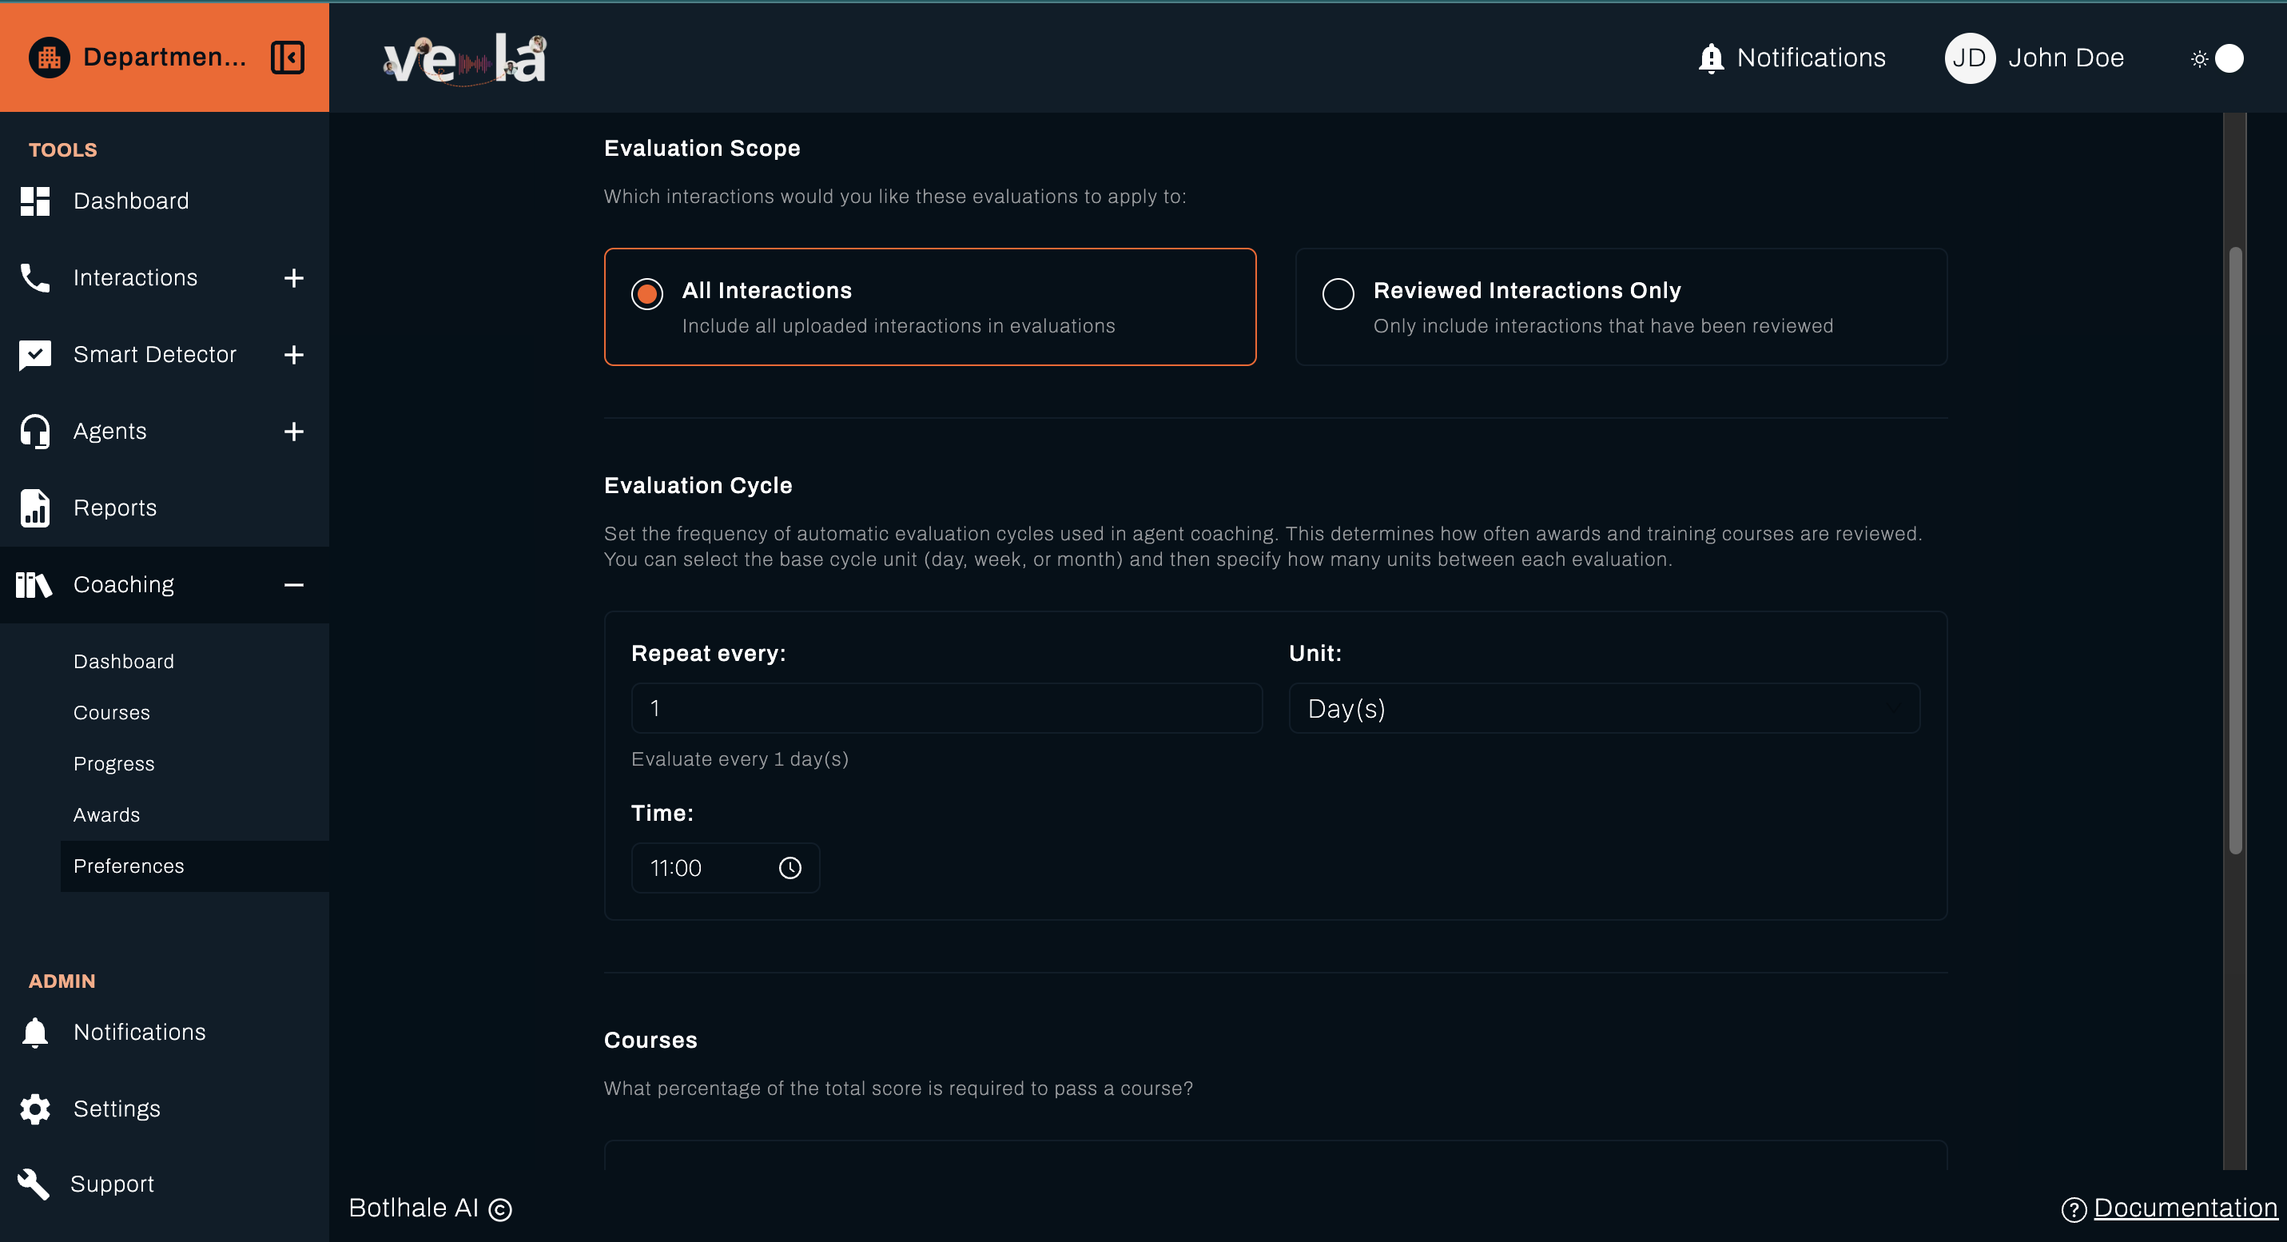Click the clock icon in the Time field

(790, 867)
